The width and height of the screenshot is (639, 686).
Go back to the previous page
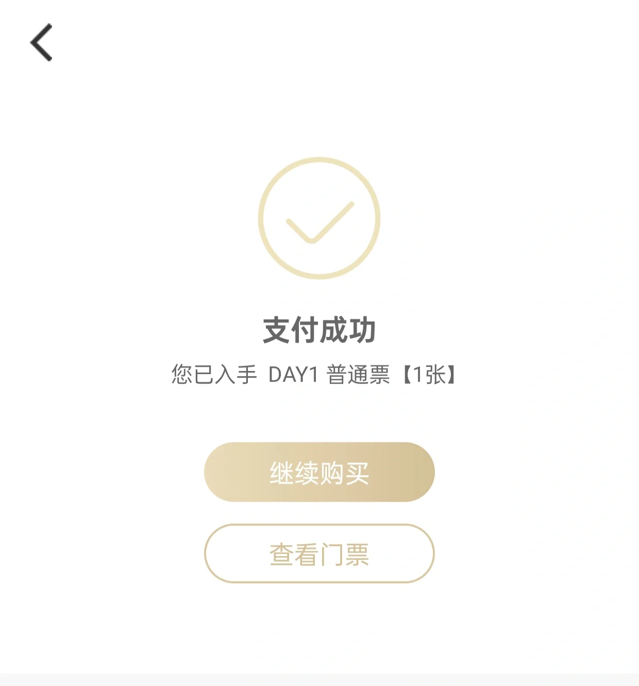(x=42, y=42)
